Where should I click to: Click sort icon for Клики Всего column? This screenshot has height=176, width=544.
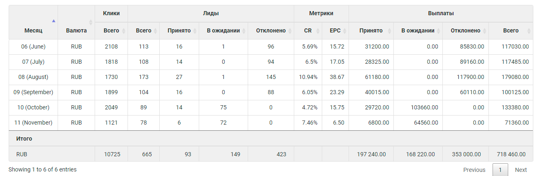pos(123,31)
